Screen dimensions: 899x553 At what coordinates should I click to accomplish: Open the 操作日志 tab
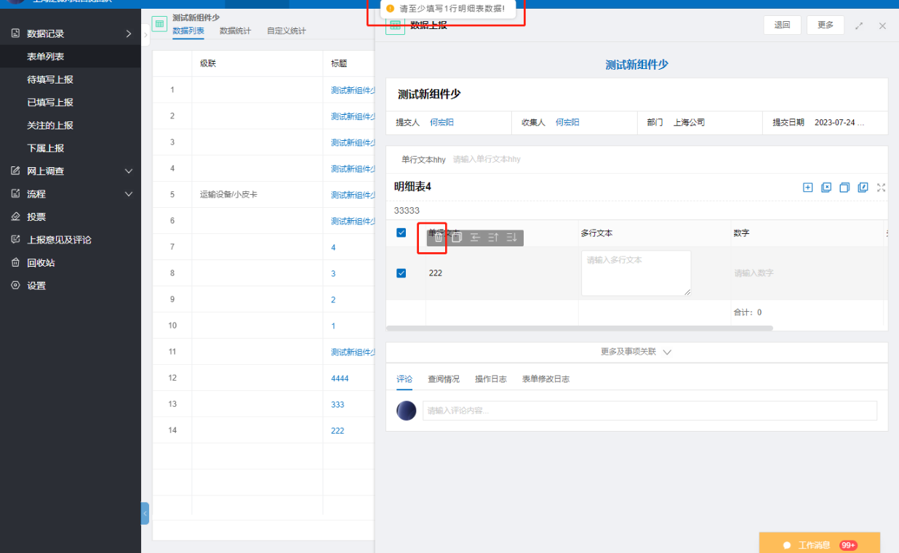tap(491, 379)
